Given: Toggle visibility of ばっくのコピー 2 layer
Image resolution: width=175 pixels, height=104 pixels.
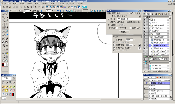Looking at the screenshot, I should click(x=144, y=49).
